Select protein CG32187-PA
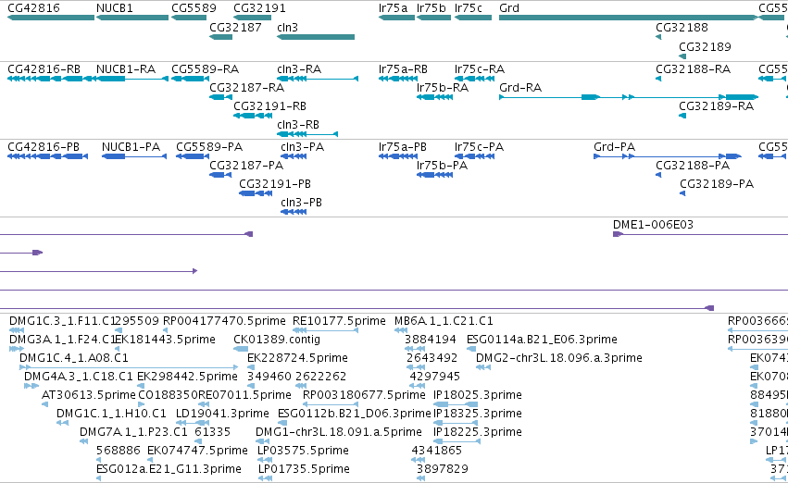Screen dimensions: 788x483 pos(220,175)
